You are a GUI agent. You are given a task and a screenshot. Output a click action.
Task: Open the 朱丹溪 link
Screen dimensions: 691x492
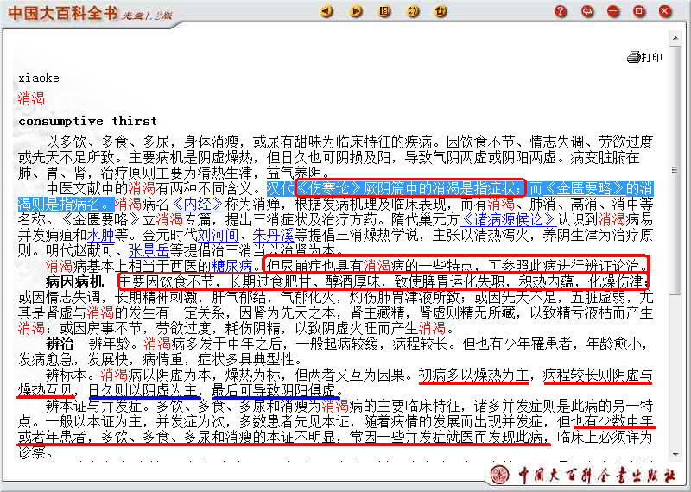(273, 235)
